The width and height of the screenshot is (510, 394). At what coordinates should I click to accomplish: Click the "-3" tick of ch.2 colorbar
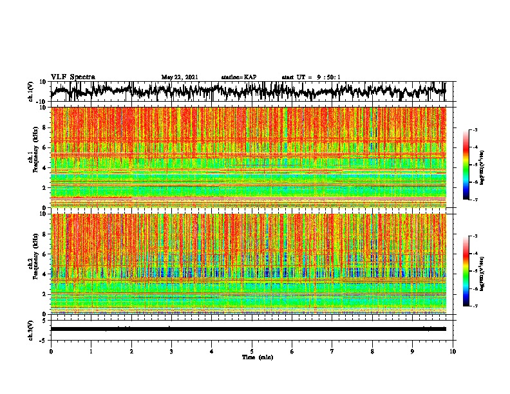[475, 236]
